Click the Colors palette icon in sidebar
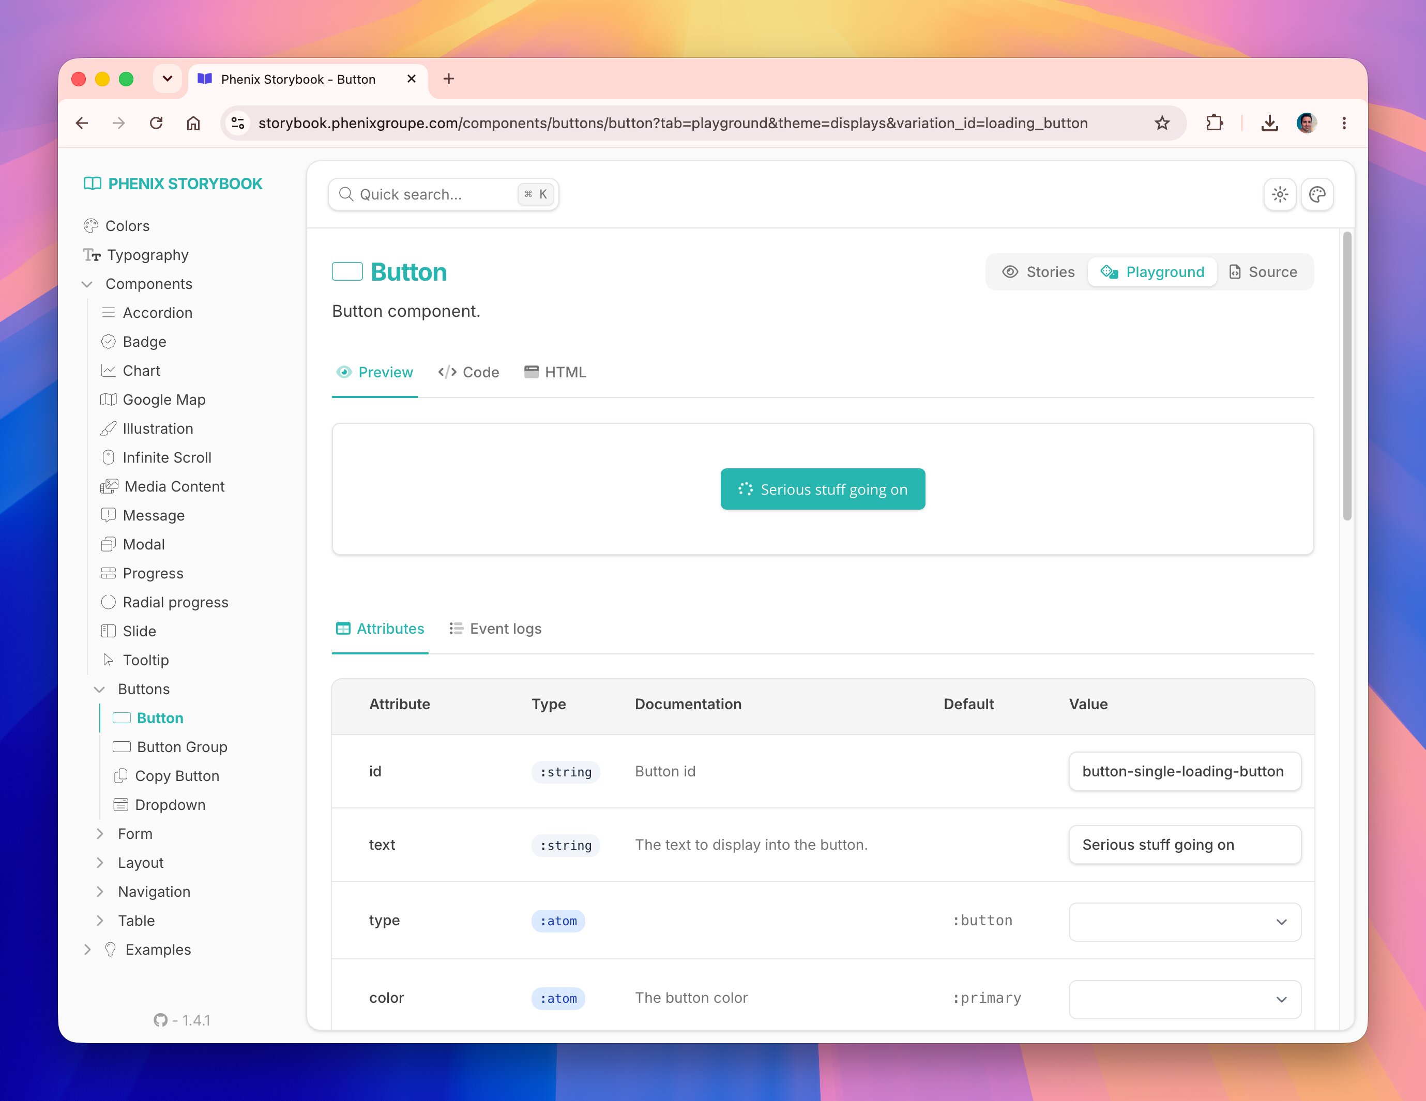This screenshot has height=1101, width=1426. coord(91,226)
